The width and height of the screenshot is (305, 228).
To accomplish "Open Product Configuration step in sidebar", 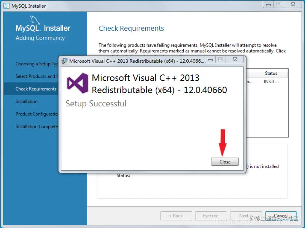I will [37, 114].
